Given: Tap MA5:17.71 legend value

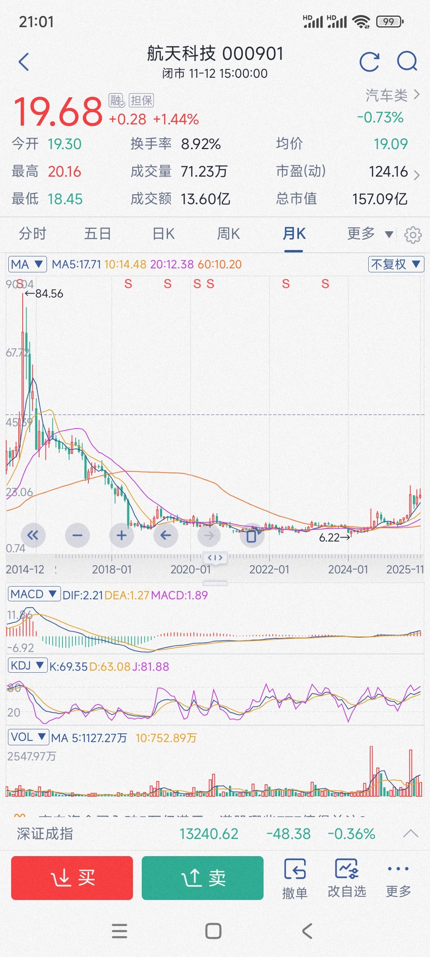Looking at the screenshot, I should tap(76, 264).
